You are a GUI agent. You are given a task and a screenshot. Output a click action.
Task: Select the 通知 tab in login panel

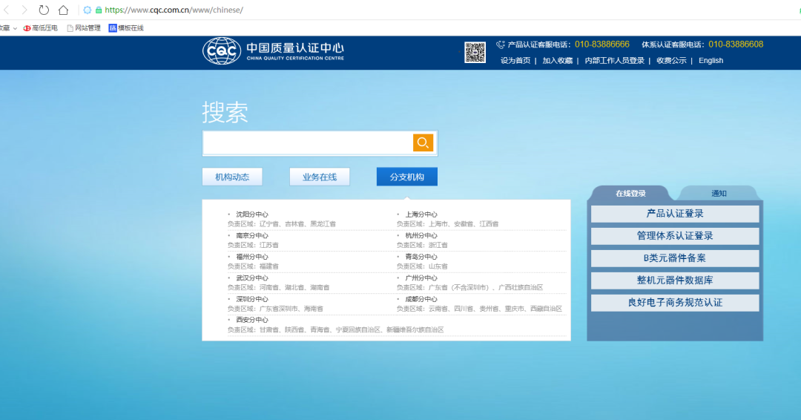(x=719, y=194)
